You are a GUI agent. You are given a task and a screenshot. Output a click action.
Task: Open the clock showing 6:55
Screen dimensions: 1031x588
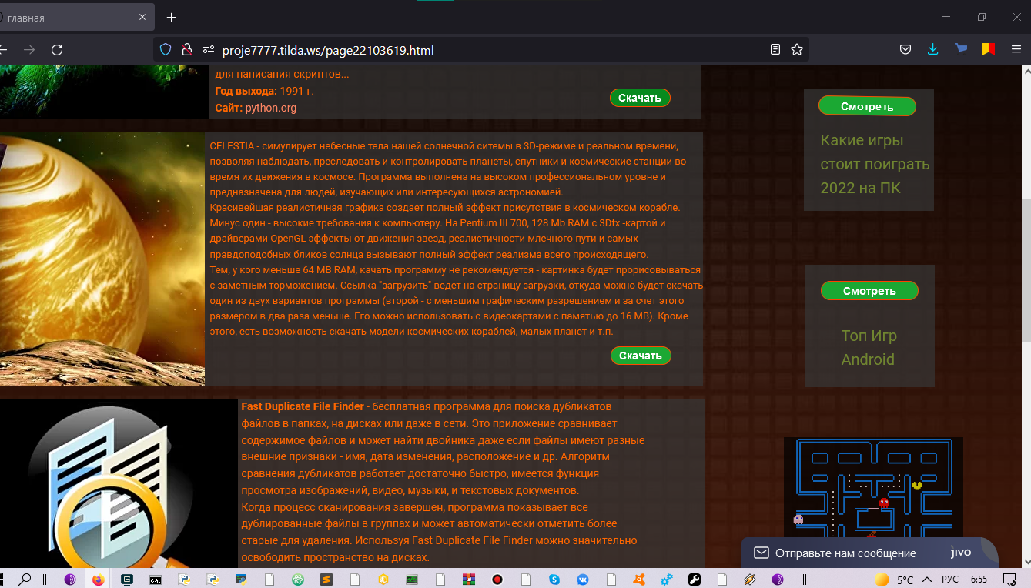point(979,579)
